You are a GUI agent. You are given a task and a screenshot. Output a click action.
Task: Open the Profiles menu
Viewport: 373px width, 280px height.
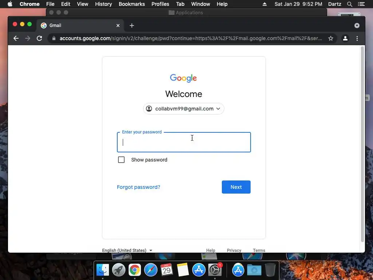[160, 4]
